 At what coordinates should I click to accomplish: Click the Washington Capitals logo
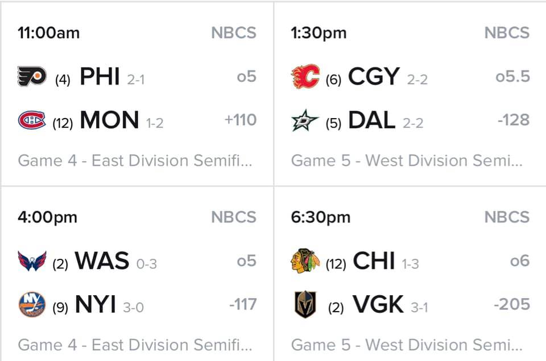pos(32,261)
